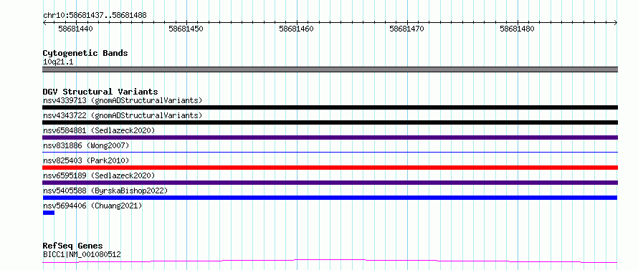Click blue bar under nsv5405588

330,198
